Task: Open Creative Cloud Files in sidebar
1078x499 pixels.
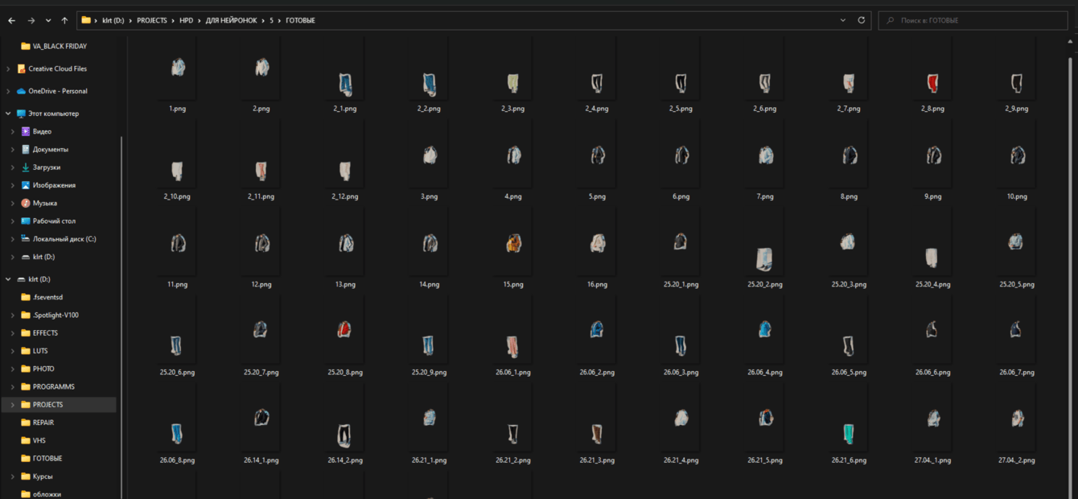Action: tap(57, 68)
